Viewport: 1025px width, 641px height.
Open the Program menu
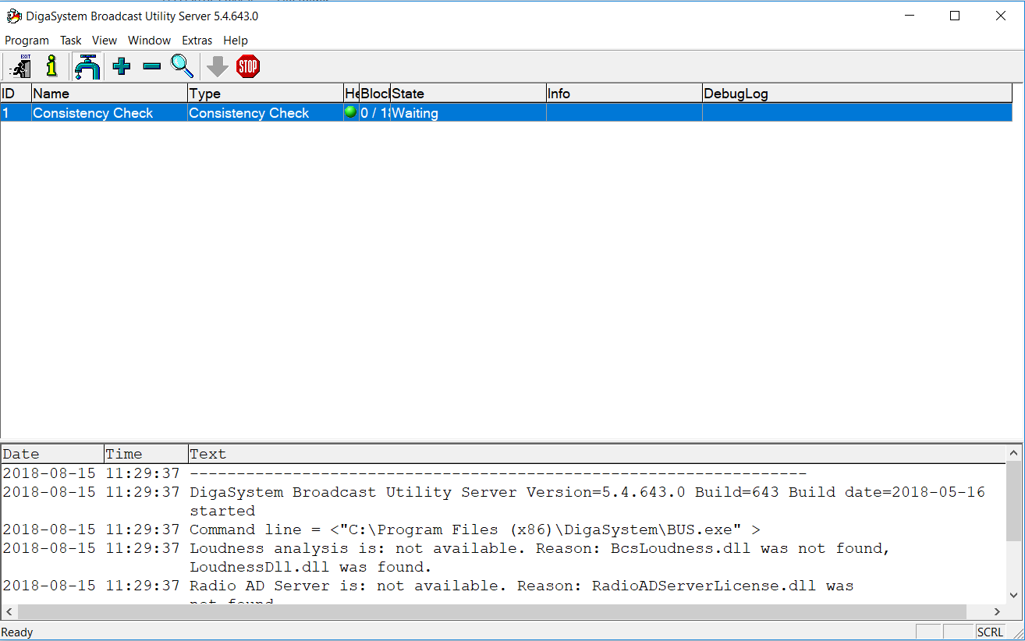tap(27, 41)
